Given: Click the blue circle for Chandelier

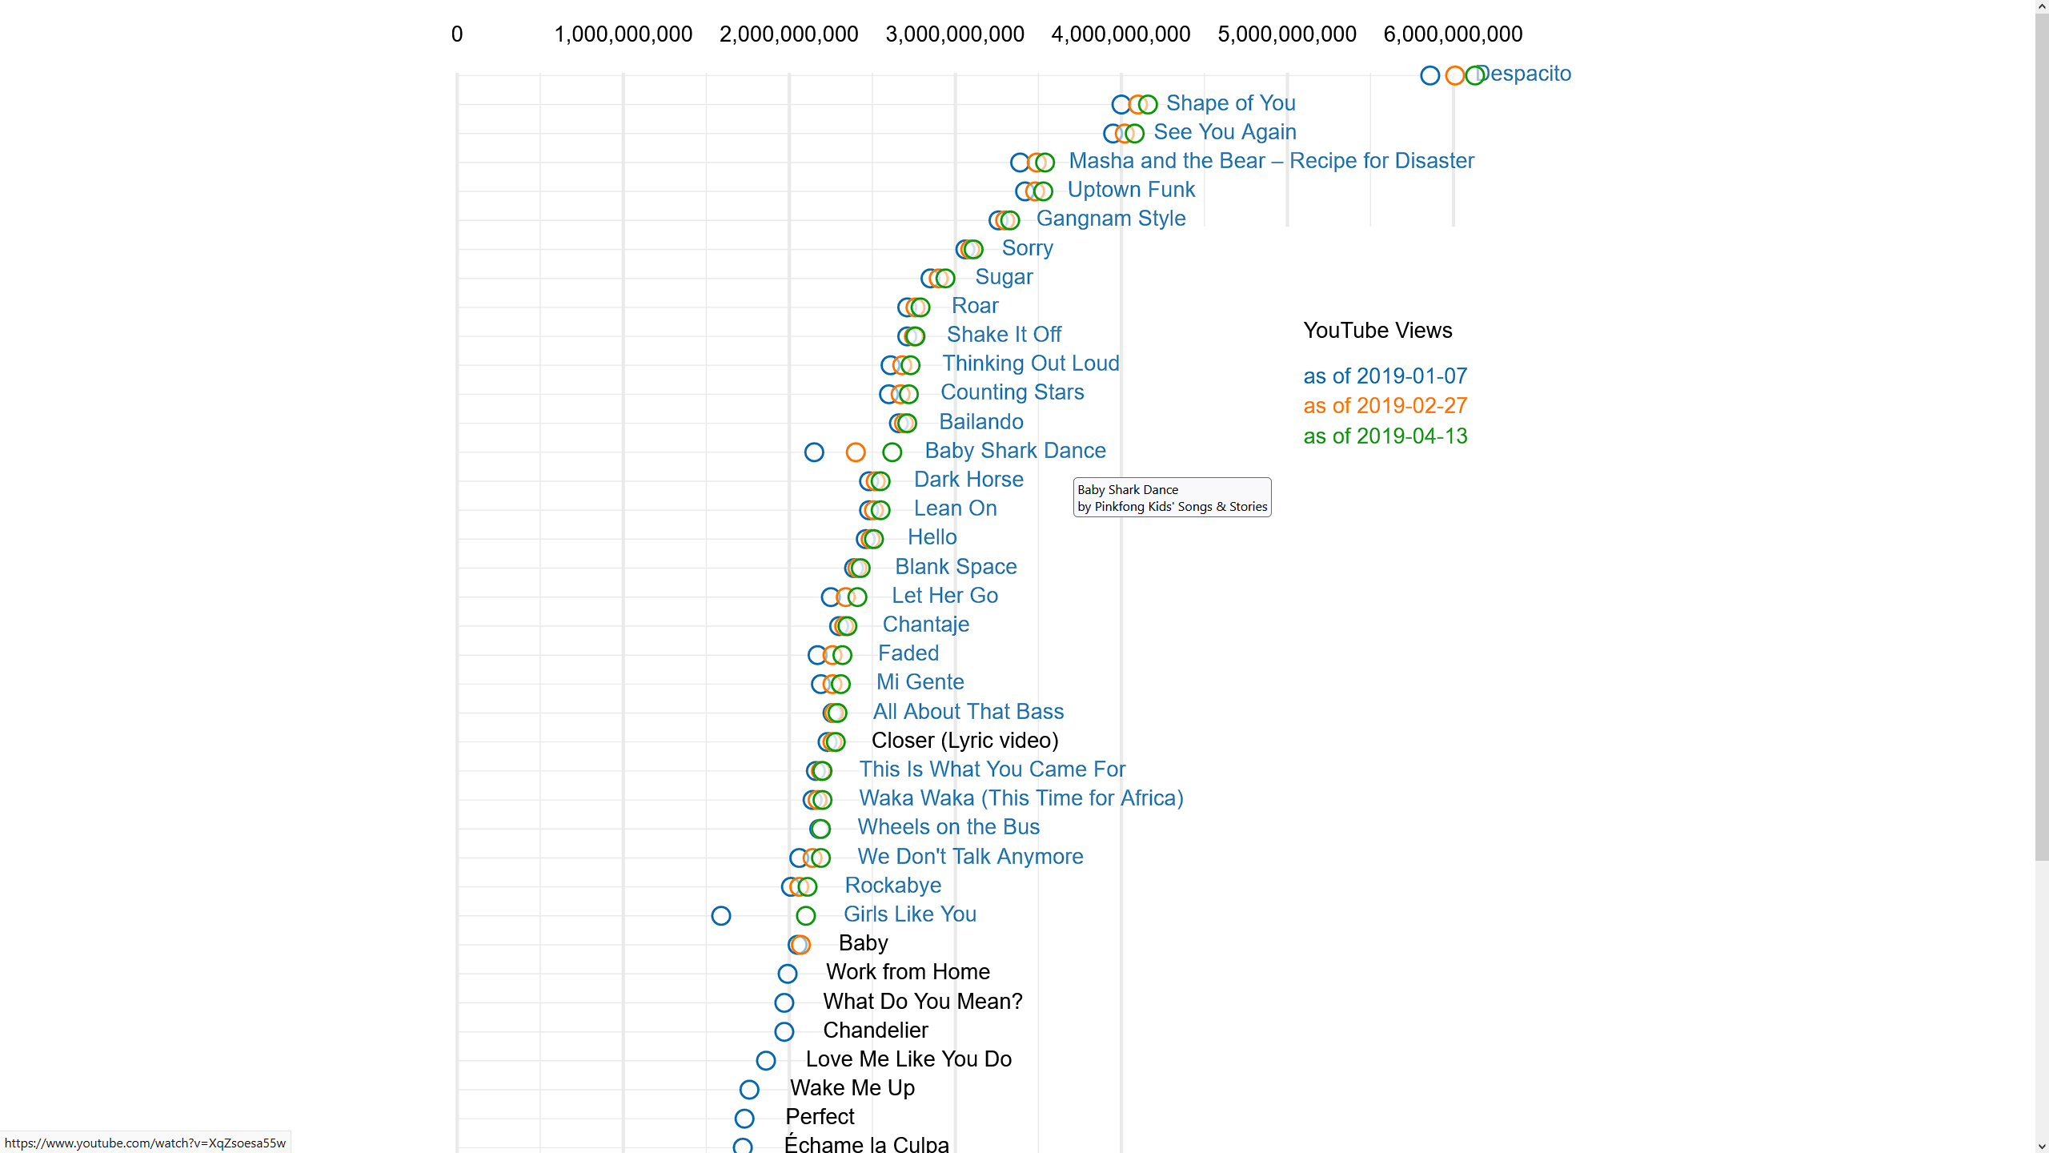Looking at the screenshot, I should (784, 1032).
